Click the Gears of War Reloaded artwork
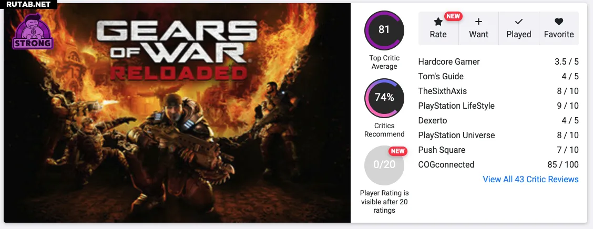593x229 pixels. [x=177, y=113]
